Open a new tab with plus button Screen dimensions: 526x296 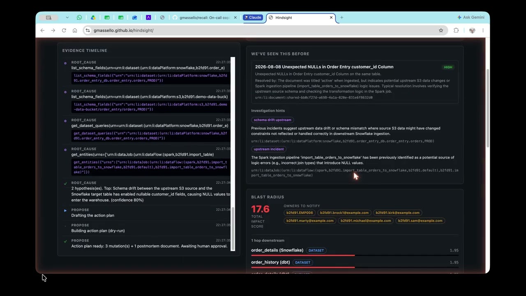[x=341, y=18]
